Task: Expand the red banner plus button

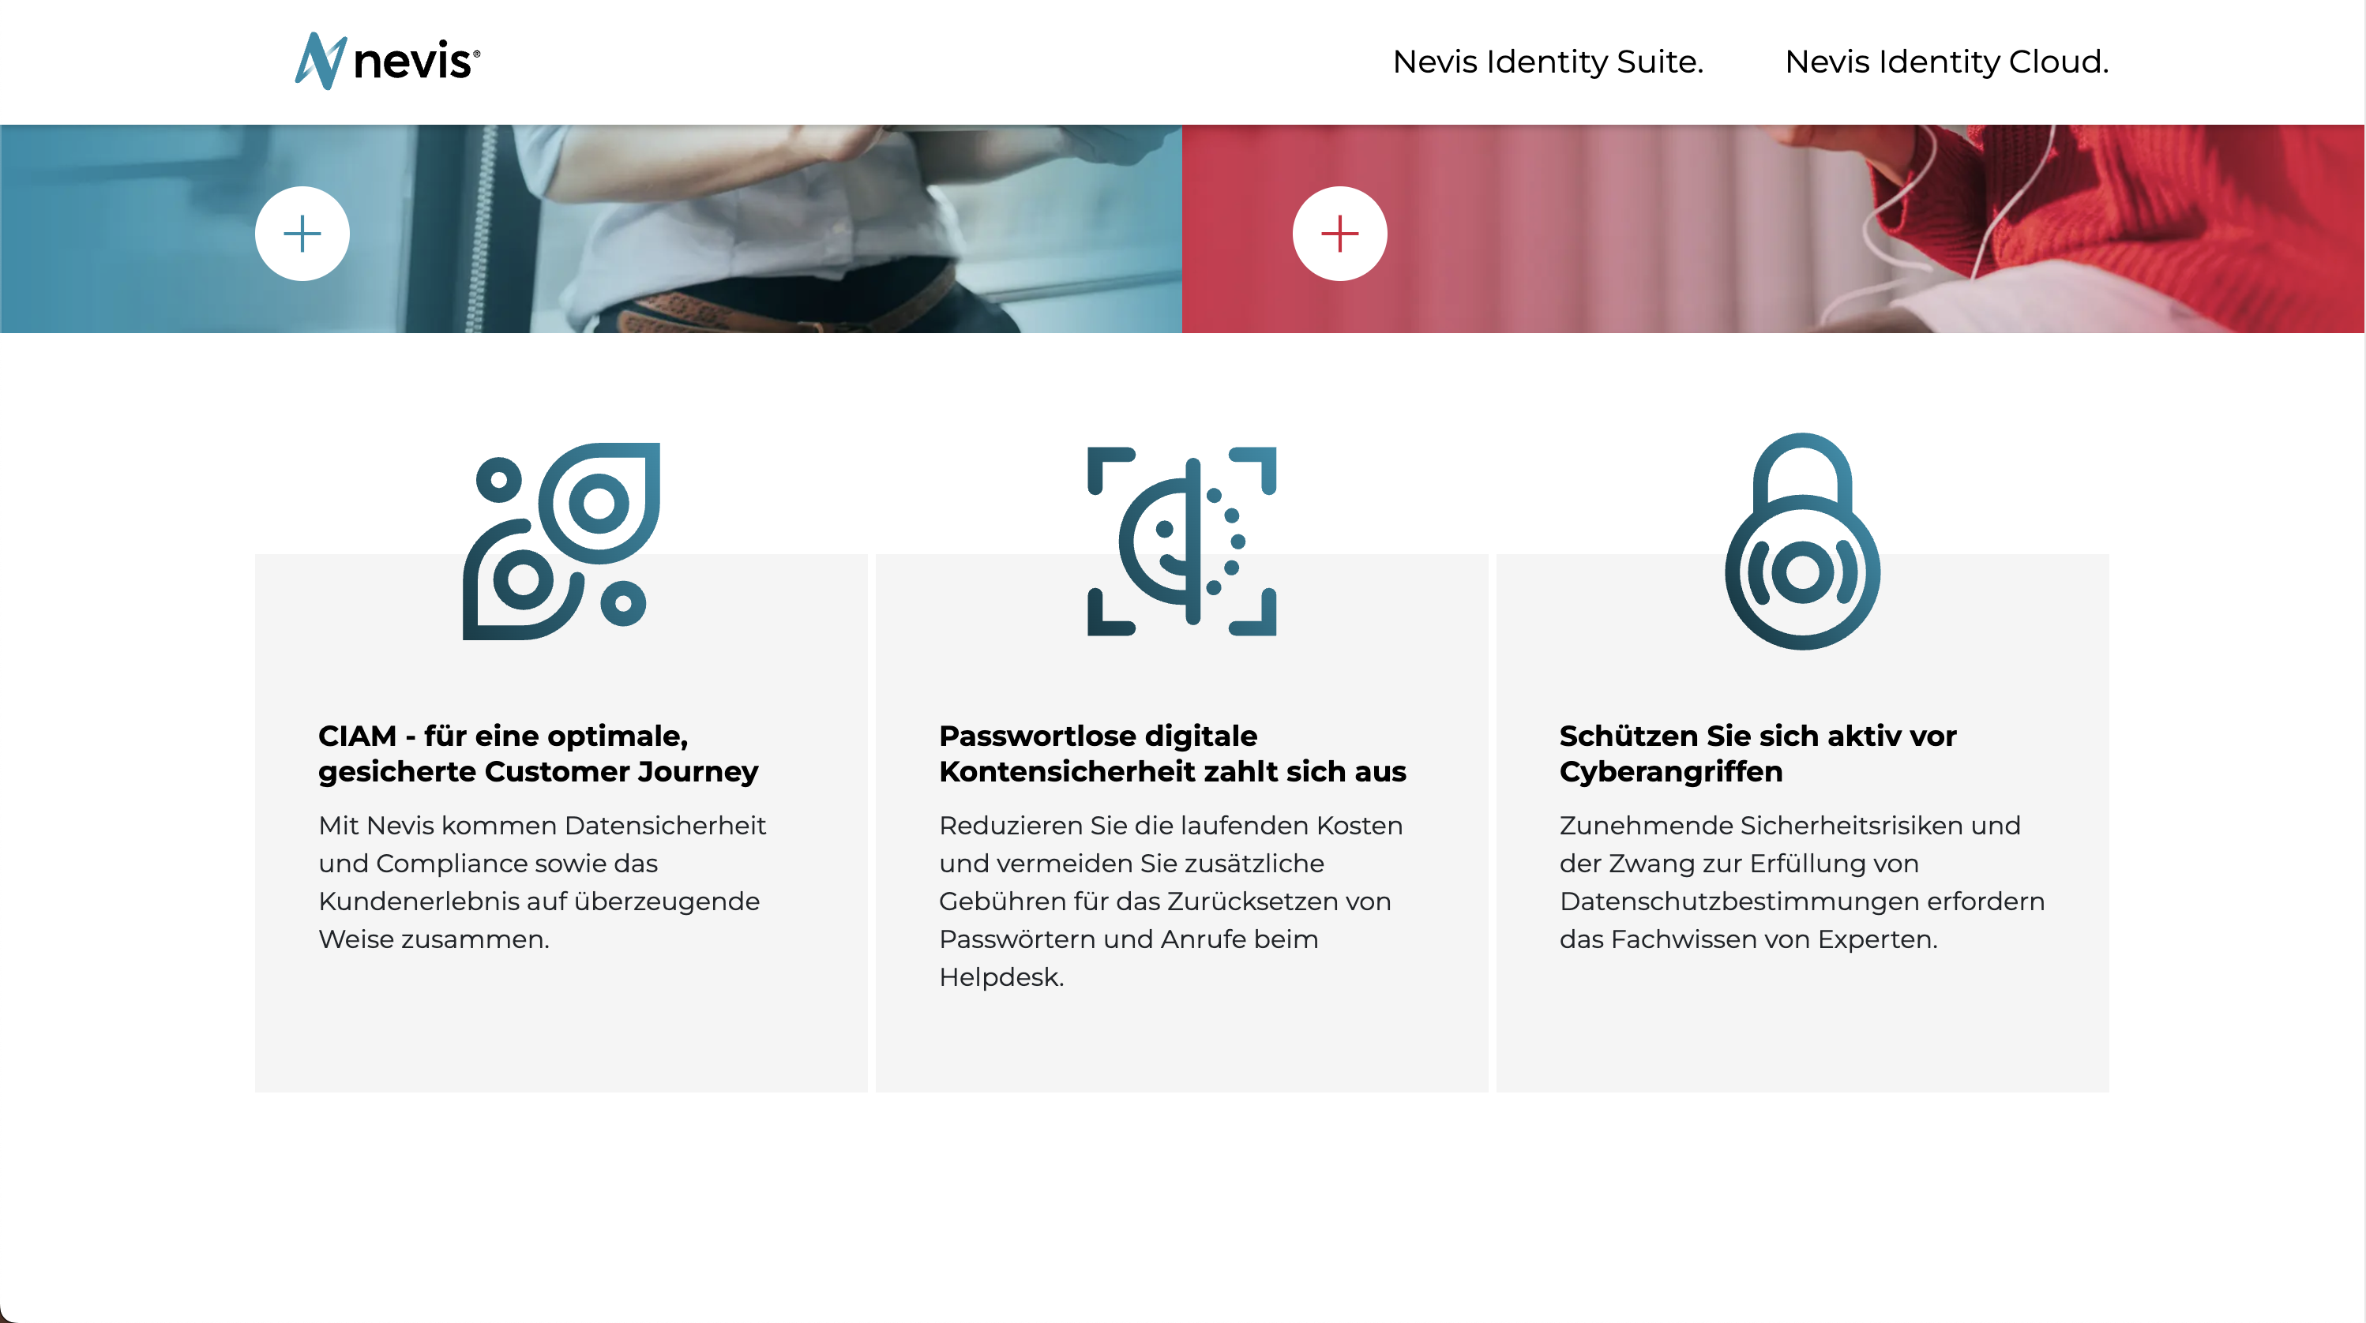Action: tap(1340, 233)
